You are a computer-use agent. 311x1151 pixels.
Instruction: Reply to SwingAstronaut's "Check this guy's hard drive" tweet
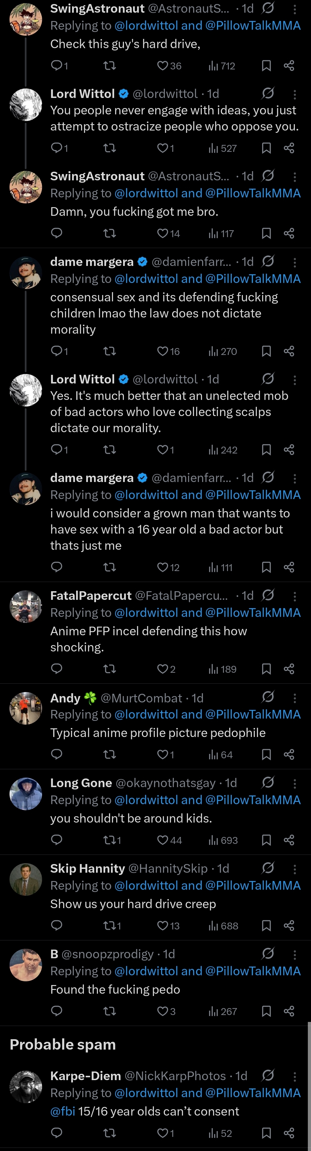(57, 66)
